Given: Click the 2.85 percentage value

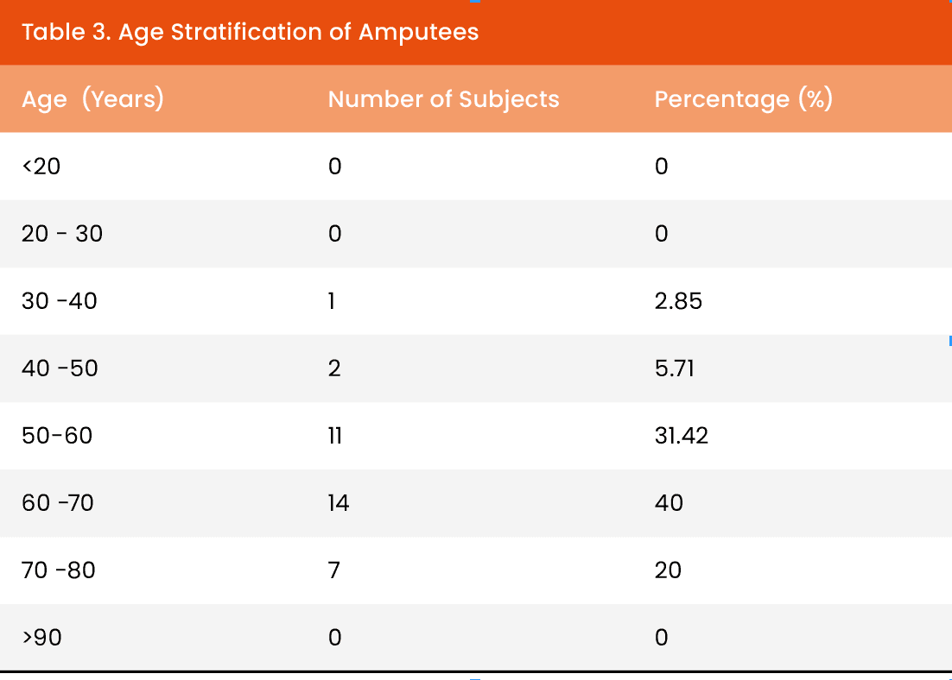Looking at the screenshot, I should point(678,301).
